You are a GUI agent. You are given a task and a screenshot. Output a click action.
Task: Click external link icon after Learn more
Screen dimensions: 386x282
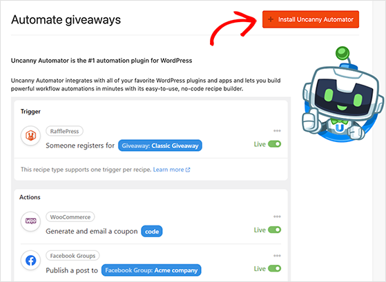click(x=188, y=170)
